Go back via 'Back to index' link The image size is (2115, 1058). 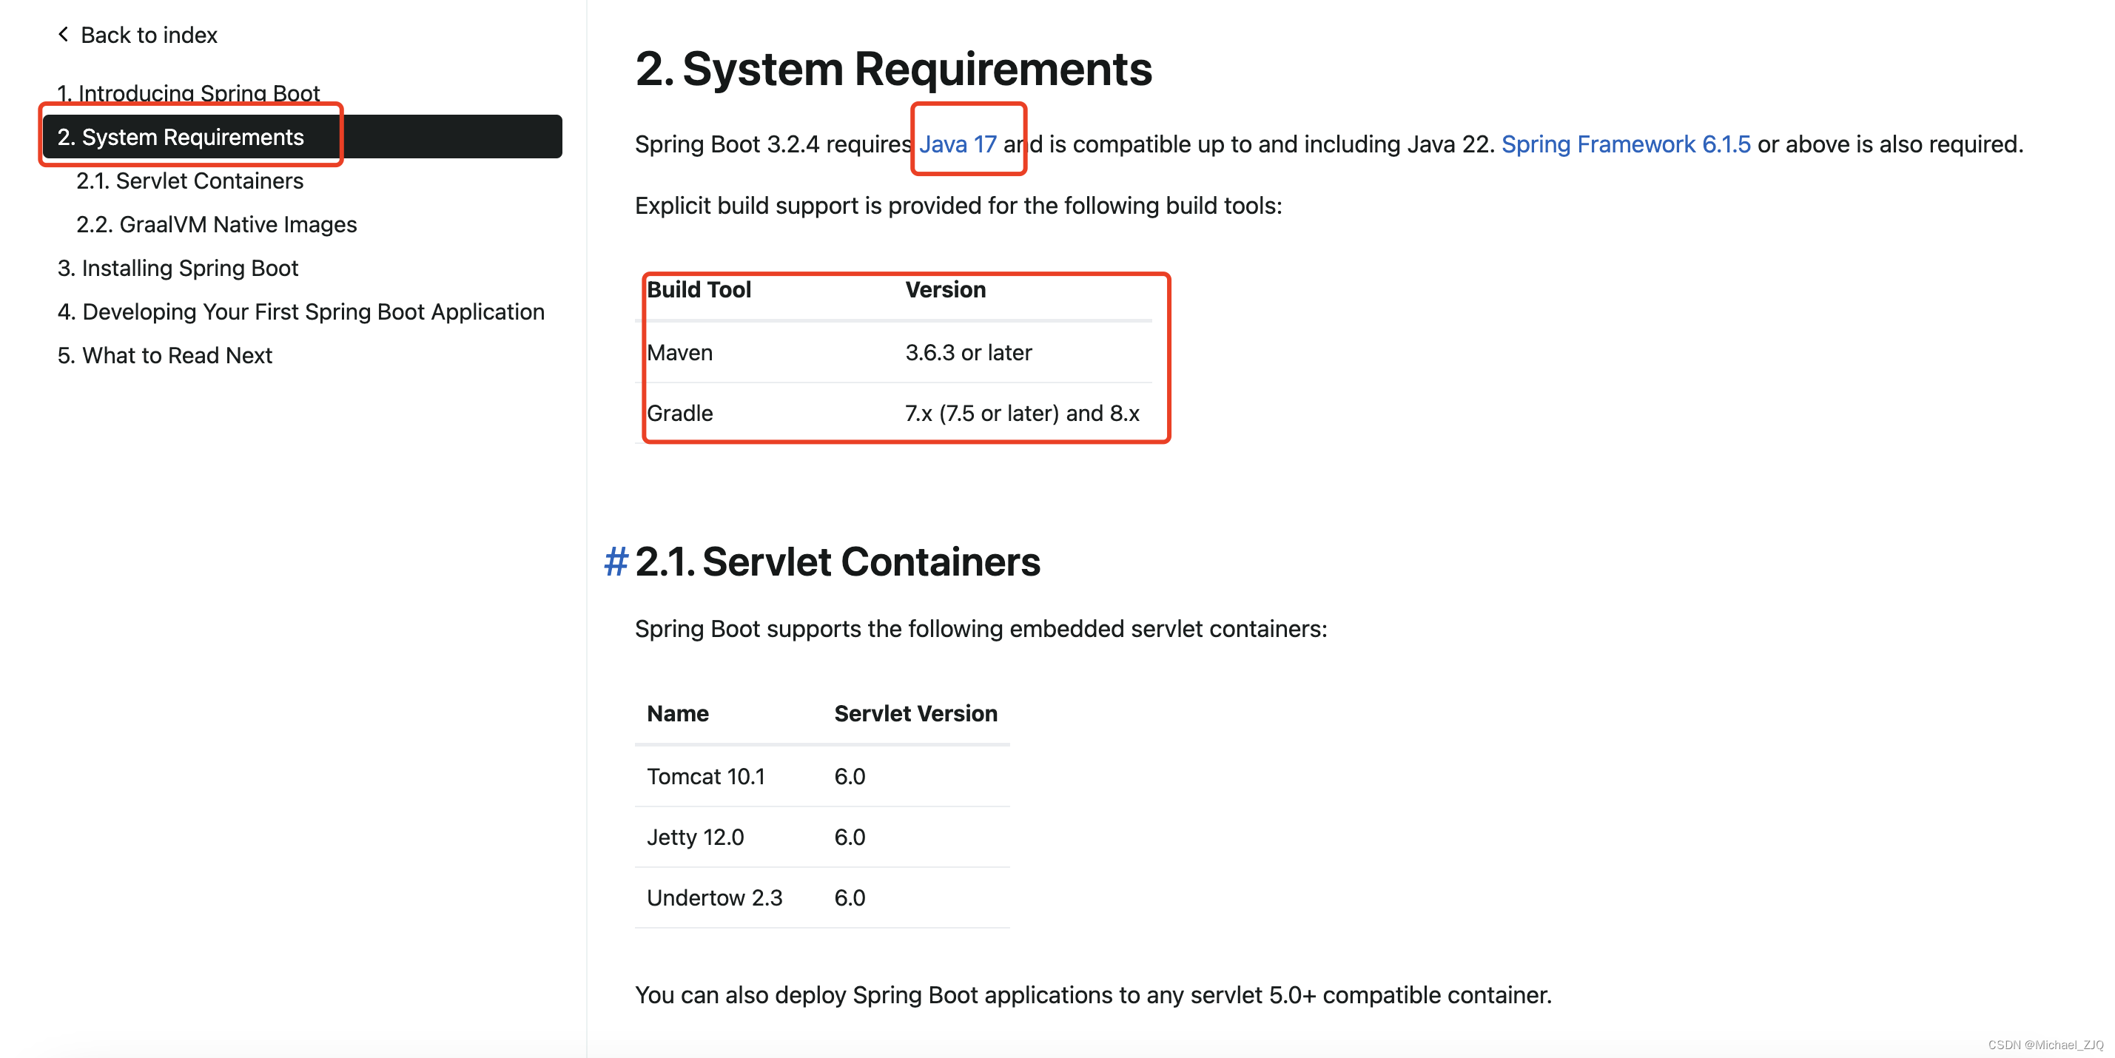point(149,35)
